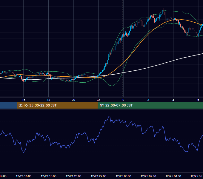This screenshot has width=203, height=179.
Task: Click the 12/24 18:00 date label
Action: pos(49,176)
